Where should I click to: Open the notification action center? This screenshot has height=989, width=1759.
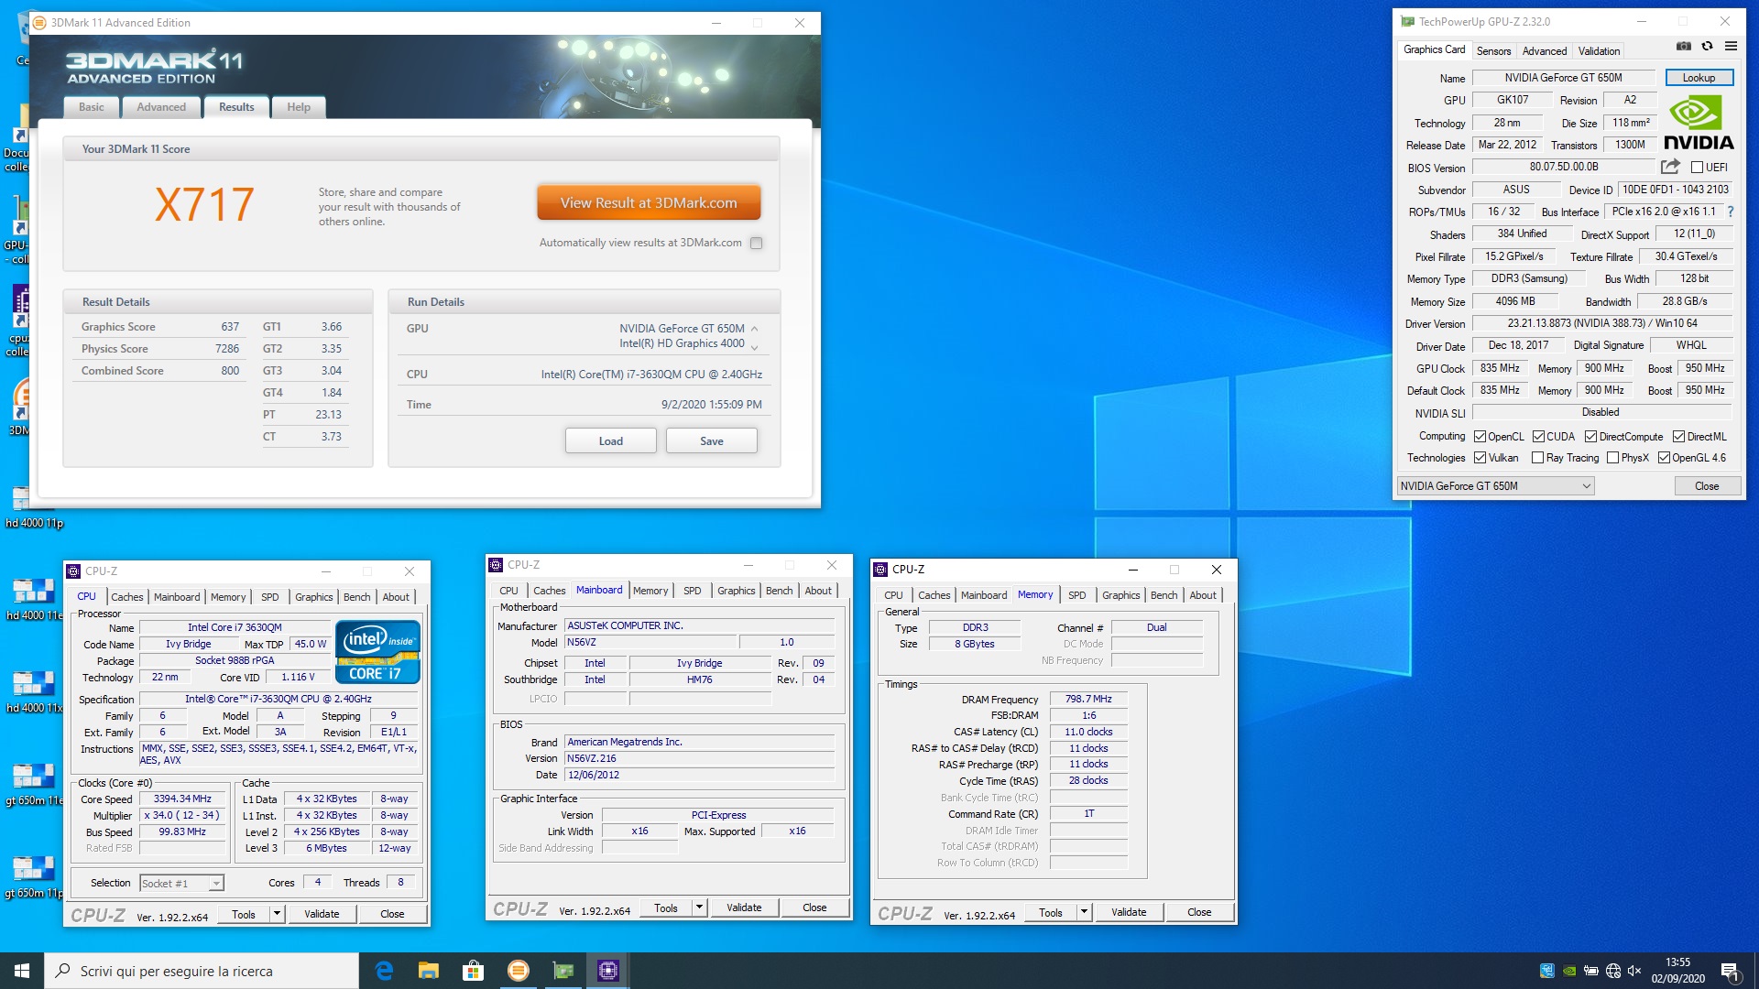click(1730, 971)
